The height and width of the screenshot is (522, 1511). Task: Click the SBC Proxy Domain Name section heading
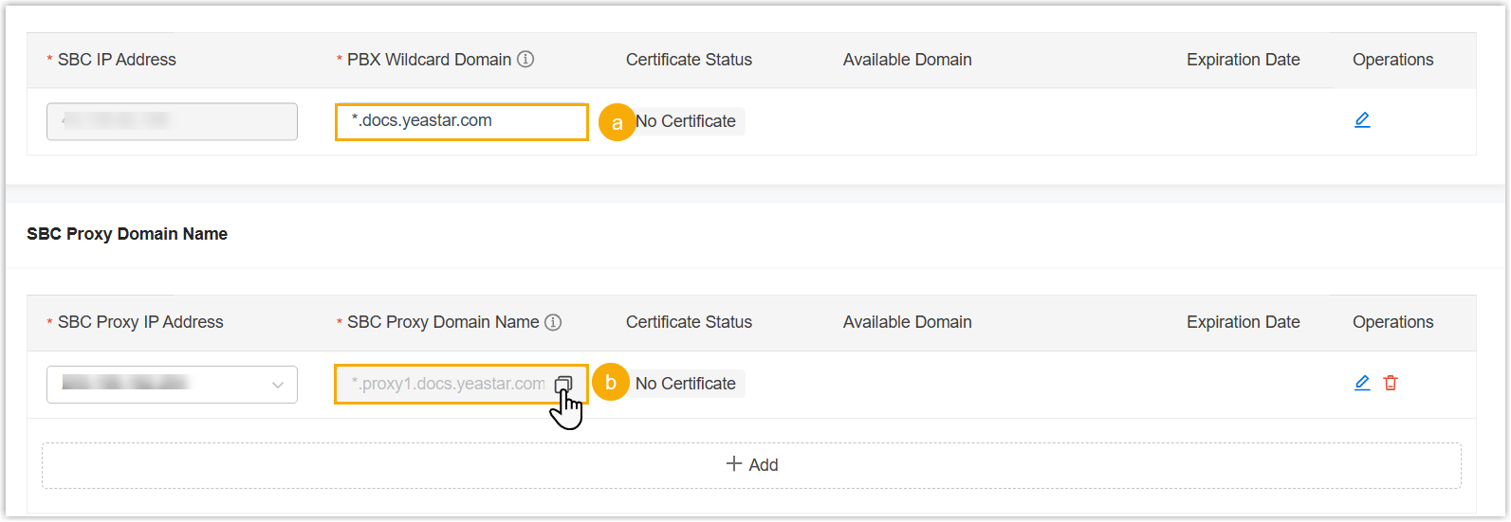127,234
